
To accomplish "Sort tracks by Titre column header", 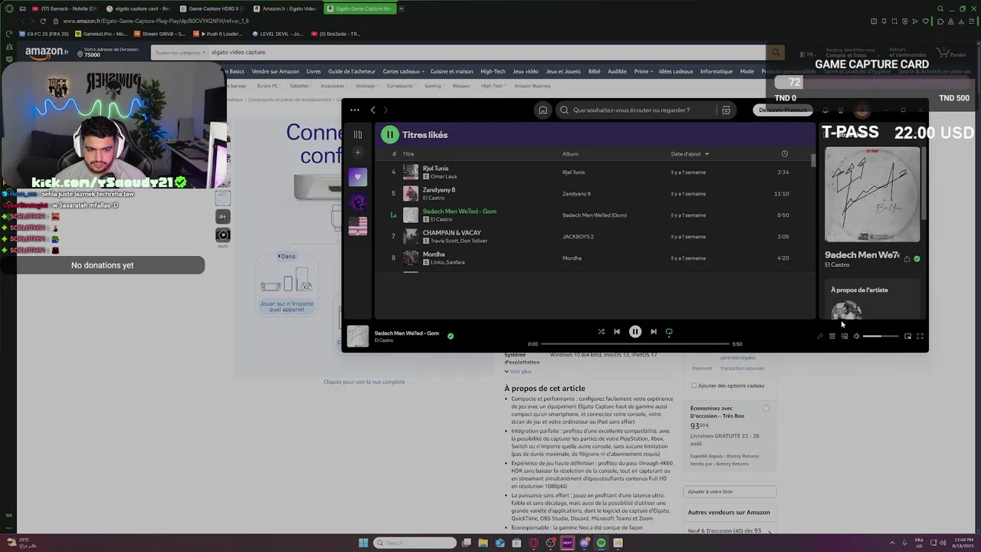I will click(x=408, y=154).
